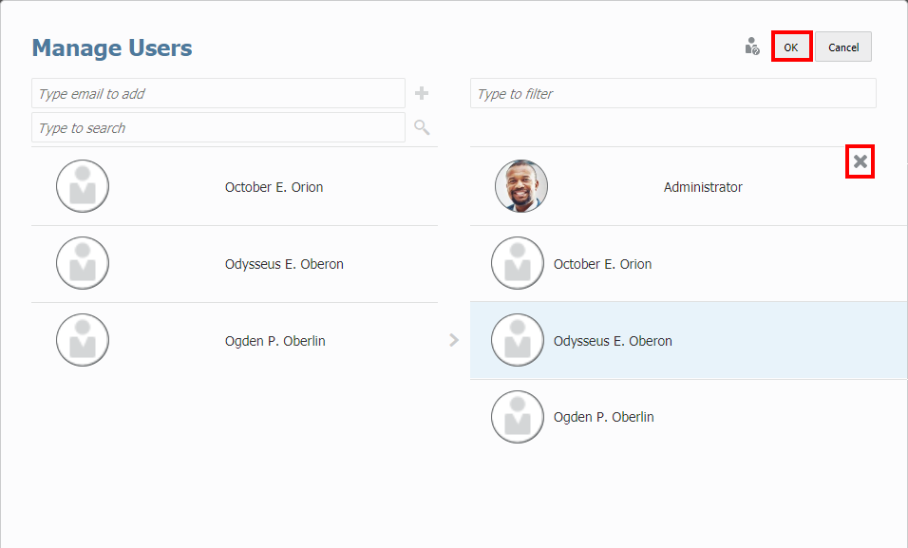Select Odysseus E. Oberon name in right list
The width and height of the screenshot is (908, 548).
click(613, 341)
